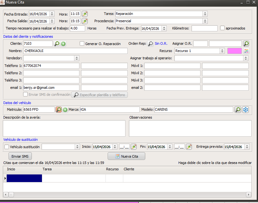Image resolution: width=258 pixels, height=203 pixels.
Task: Expand the Procedencia dropdown
Action: tap(161, 21)
